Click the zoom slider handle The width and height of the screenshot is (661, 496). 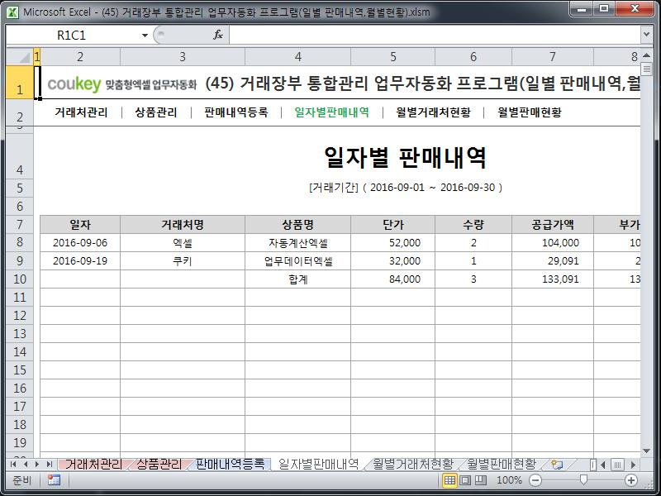(583, 480)
